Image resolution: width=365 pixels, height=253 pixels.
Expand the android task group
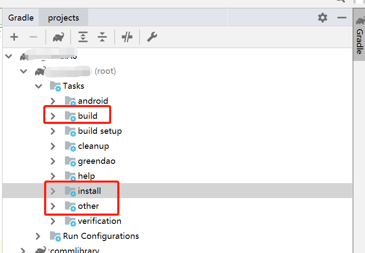[x=53, y=101]
